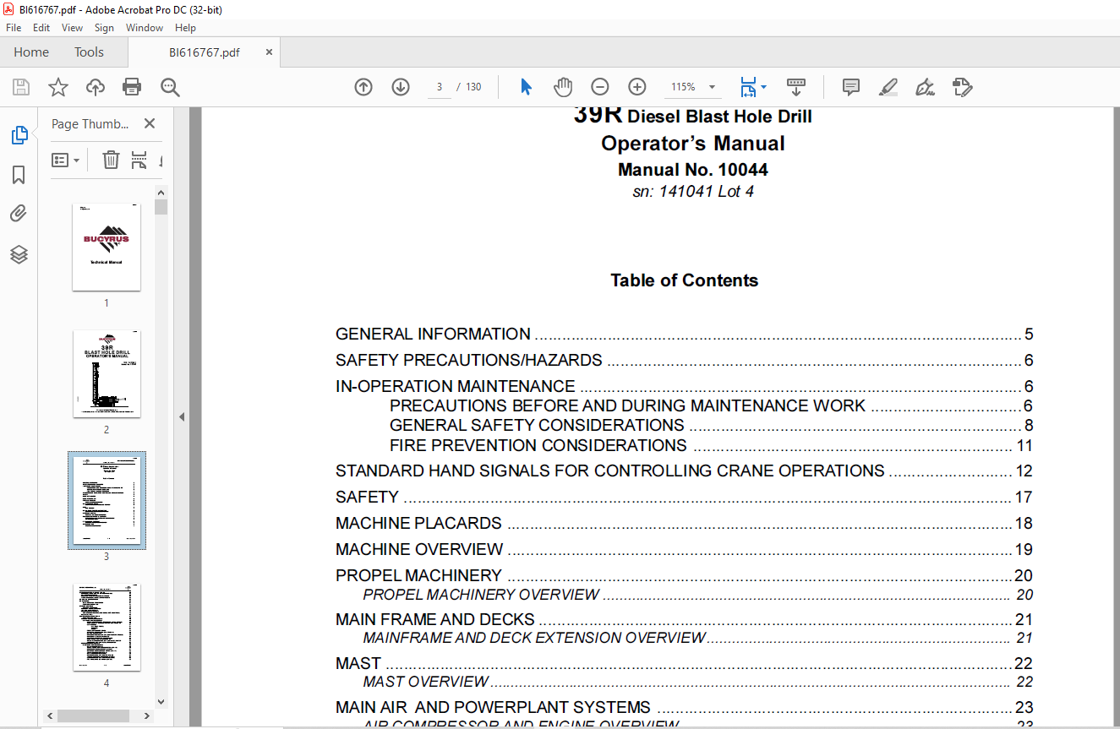This screenshot has height=729, width=1120.
Task: Collapse the navigation pane with the arrow
Action: 182,417
